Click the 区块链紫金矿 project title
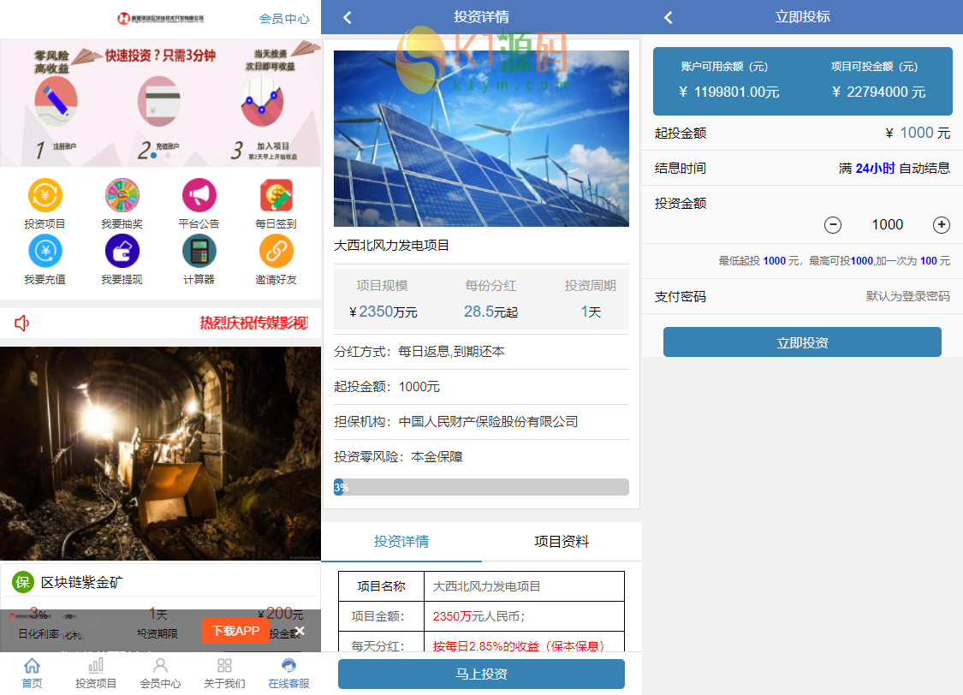Screen dimensions: 963x695 pos(81,582)
